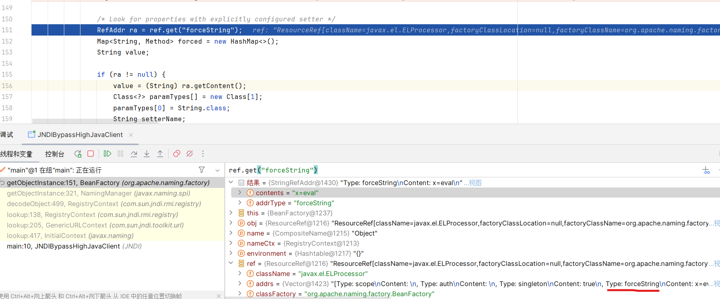Image resolution: width=720 pixels, height=299 pixels.
Task: Add the evaluated expression to watches
Action: pos(706,170)
